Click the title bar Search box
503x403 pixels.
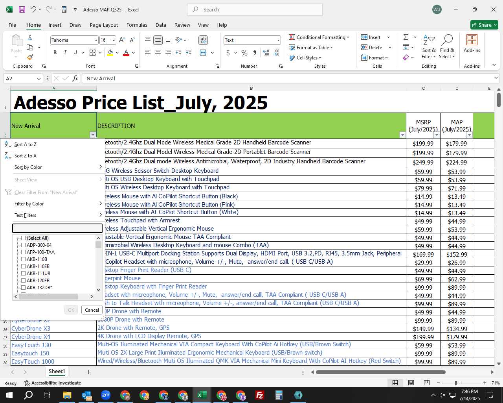click(255, 9)
